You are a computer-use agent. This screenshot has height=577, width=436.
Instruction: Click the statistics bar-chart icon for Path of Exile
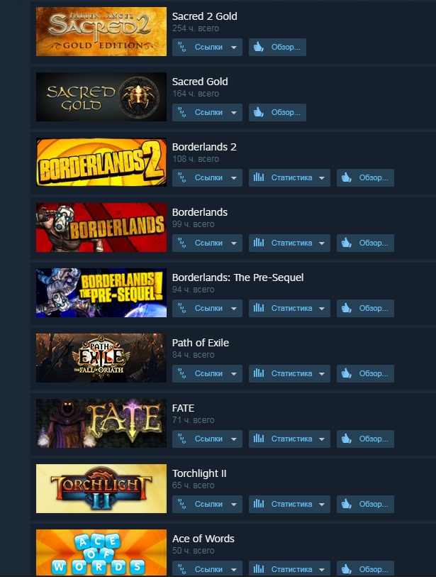259,373
